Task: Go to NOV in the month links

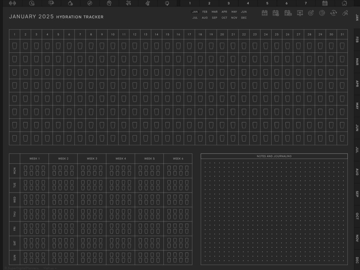Action: click(234, 18)
